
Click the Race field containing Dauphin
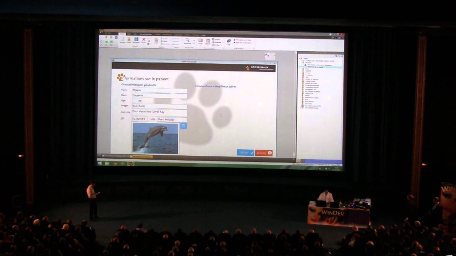(159, 95)
